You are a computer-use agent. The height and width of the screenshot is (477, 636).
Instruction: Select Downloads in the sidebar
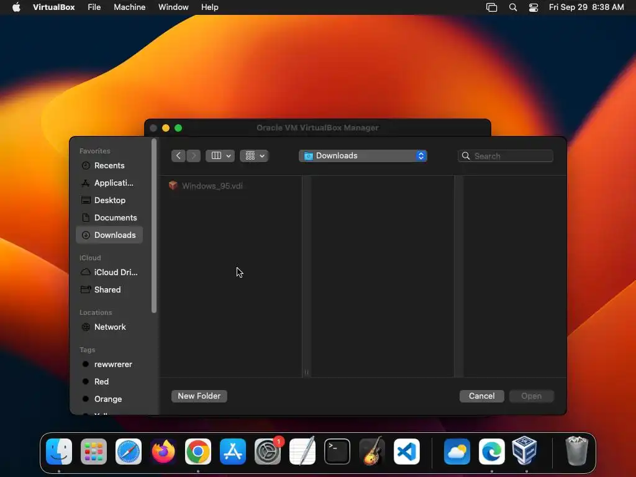point(109,235)
